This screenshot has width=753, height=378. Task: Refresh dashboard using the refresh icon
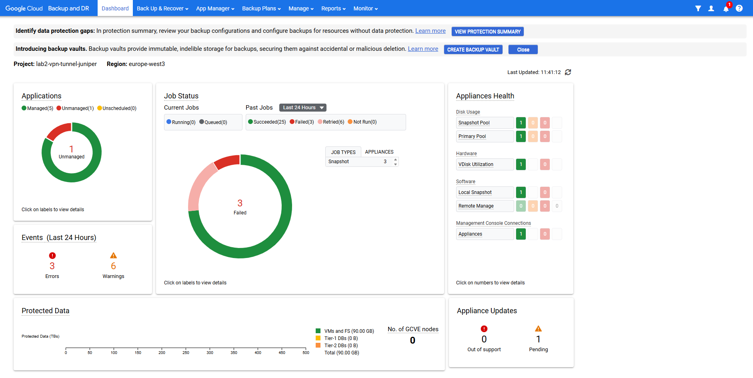[568, 72]
